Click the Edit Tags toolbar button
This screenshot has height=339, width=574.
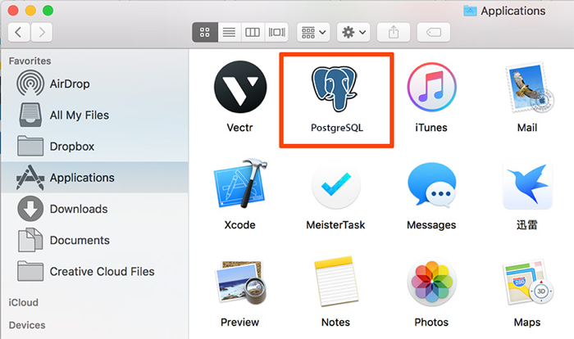coord(433,32)
